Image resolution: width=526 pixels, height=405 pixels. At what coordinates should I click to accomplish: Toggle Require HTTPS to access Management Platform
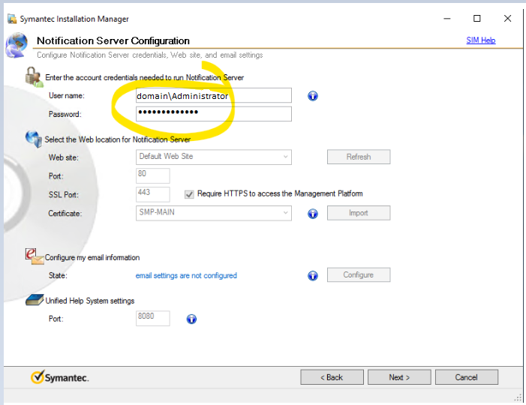pos(189,194)
